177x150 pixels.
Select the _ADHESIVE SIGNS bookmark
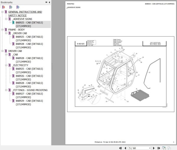coord(22,19)
